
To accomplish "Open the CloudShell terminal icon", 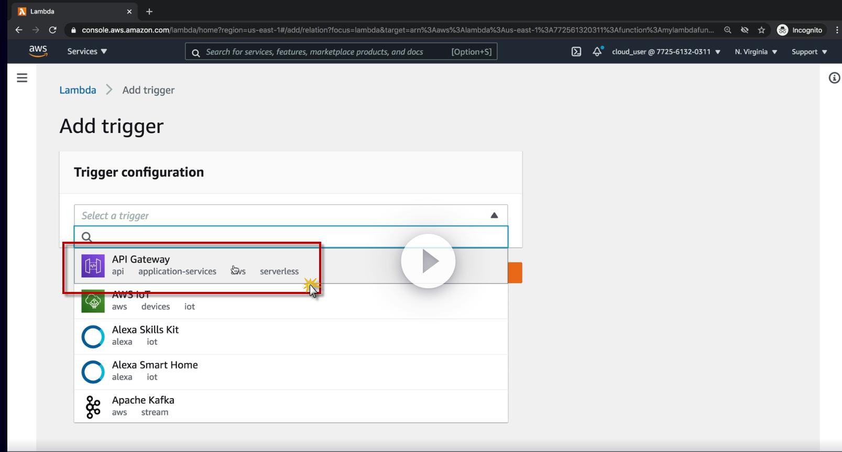I will click(x=576, y=52).
